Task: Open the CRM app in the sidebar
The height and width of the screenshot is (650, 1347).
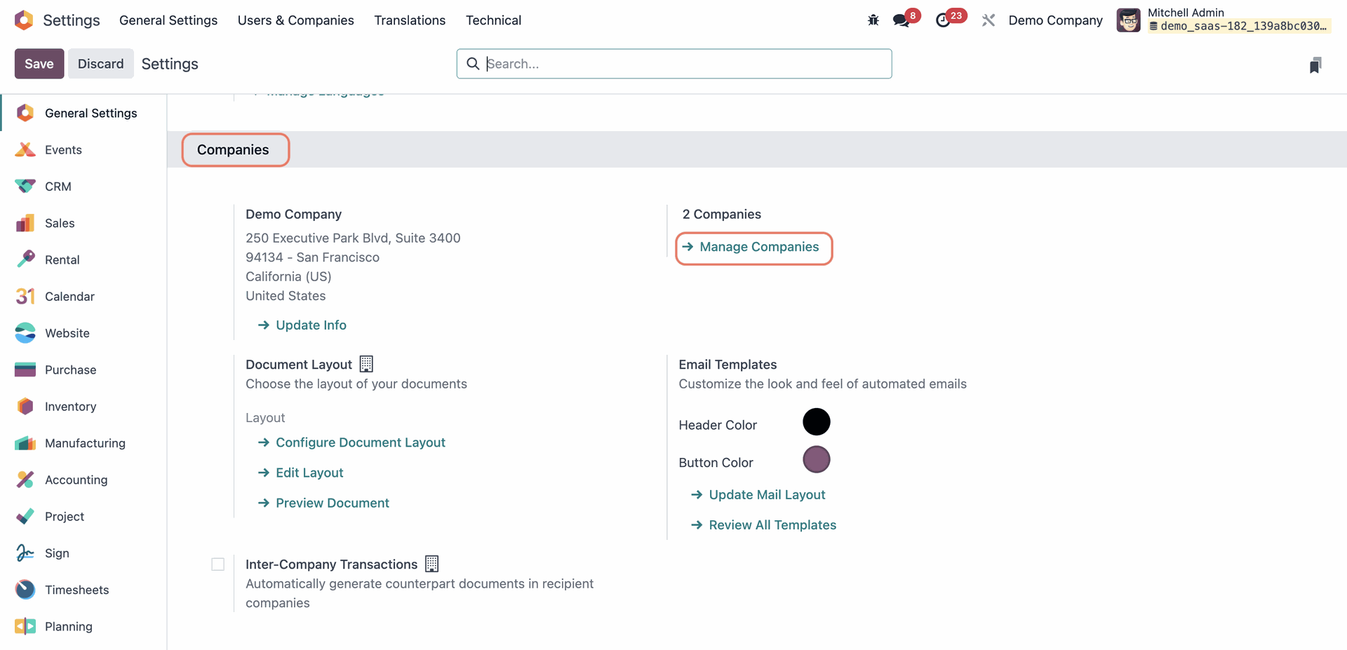Action: [x=57, y=186]
